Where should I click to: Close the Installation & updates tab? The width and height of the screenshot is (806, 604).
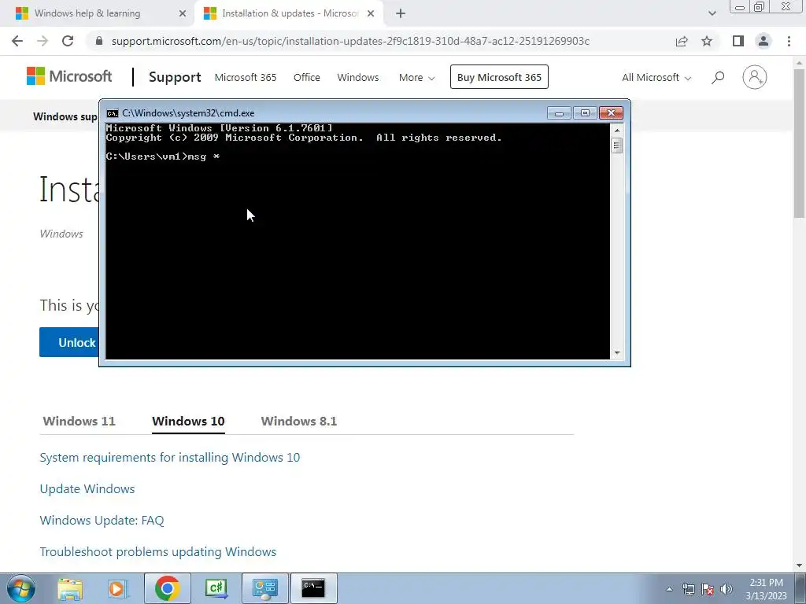coord(371,13)
